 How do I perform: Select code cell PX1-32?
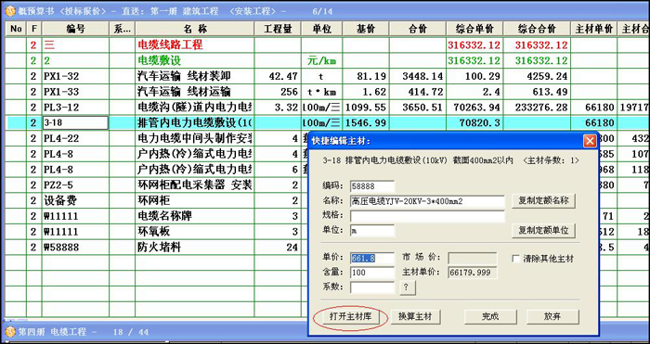coord(75,76)
